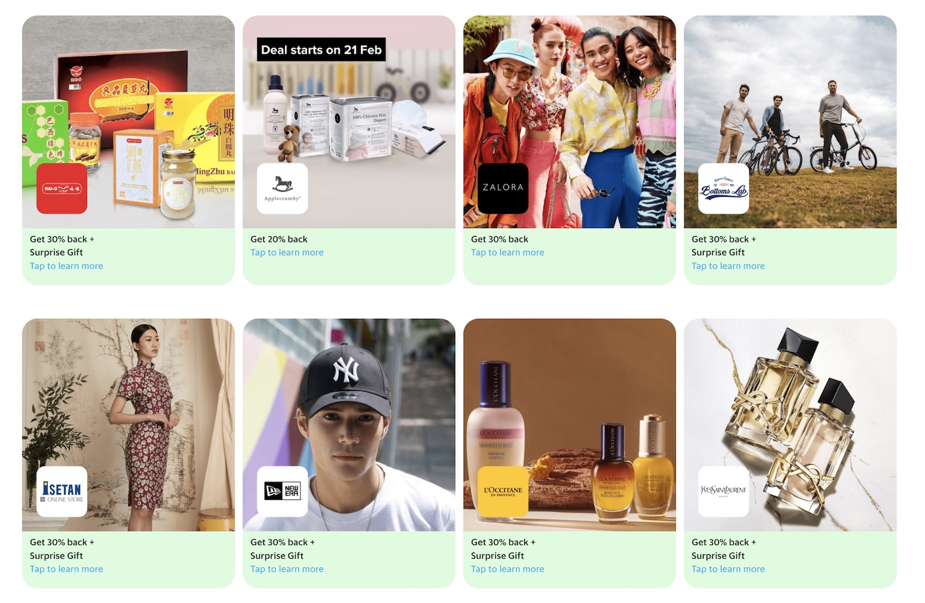Tap to learn more under L'Occitane deal
The image size is (925, 603).
(508, 569)
